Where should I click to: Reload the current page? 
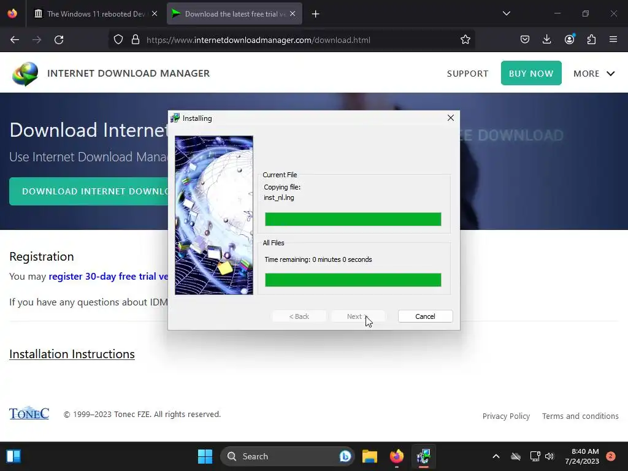coord(59,40)
